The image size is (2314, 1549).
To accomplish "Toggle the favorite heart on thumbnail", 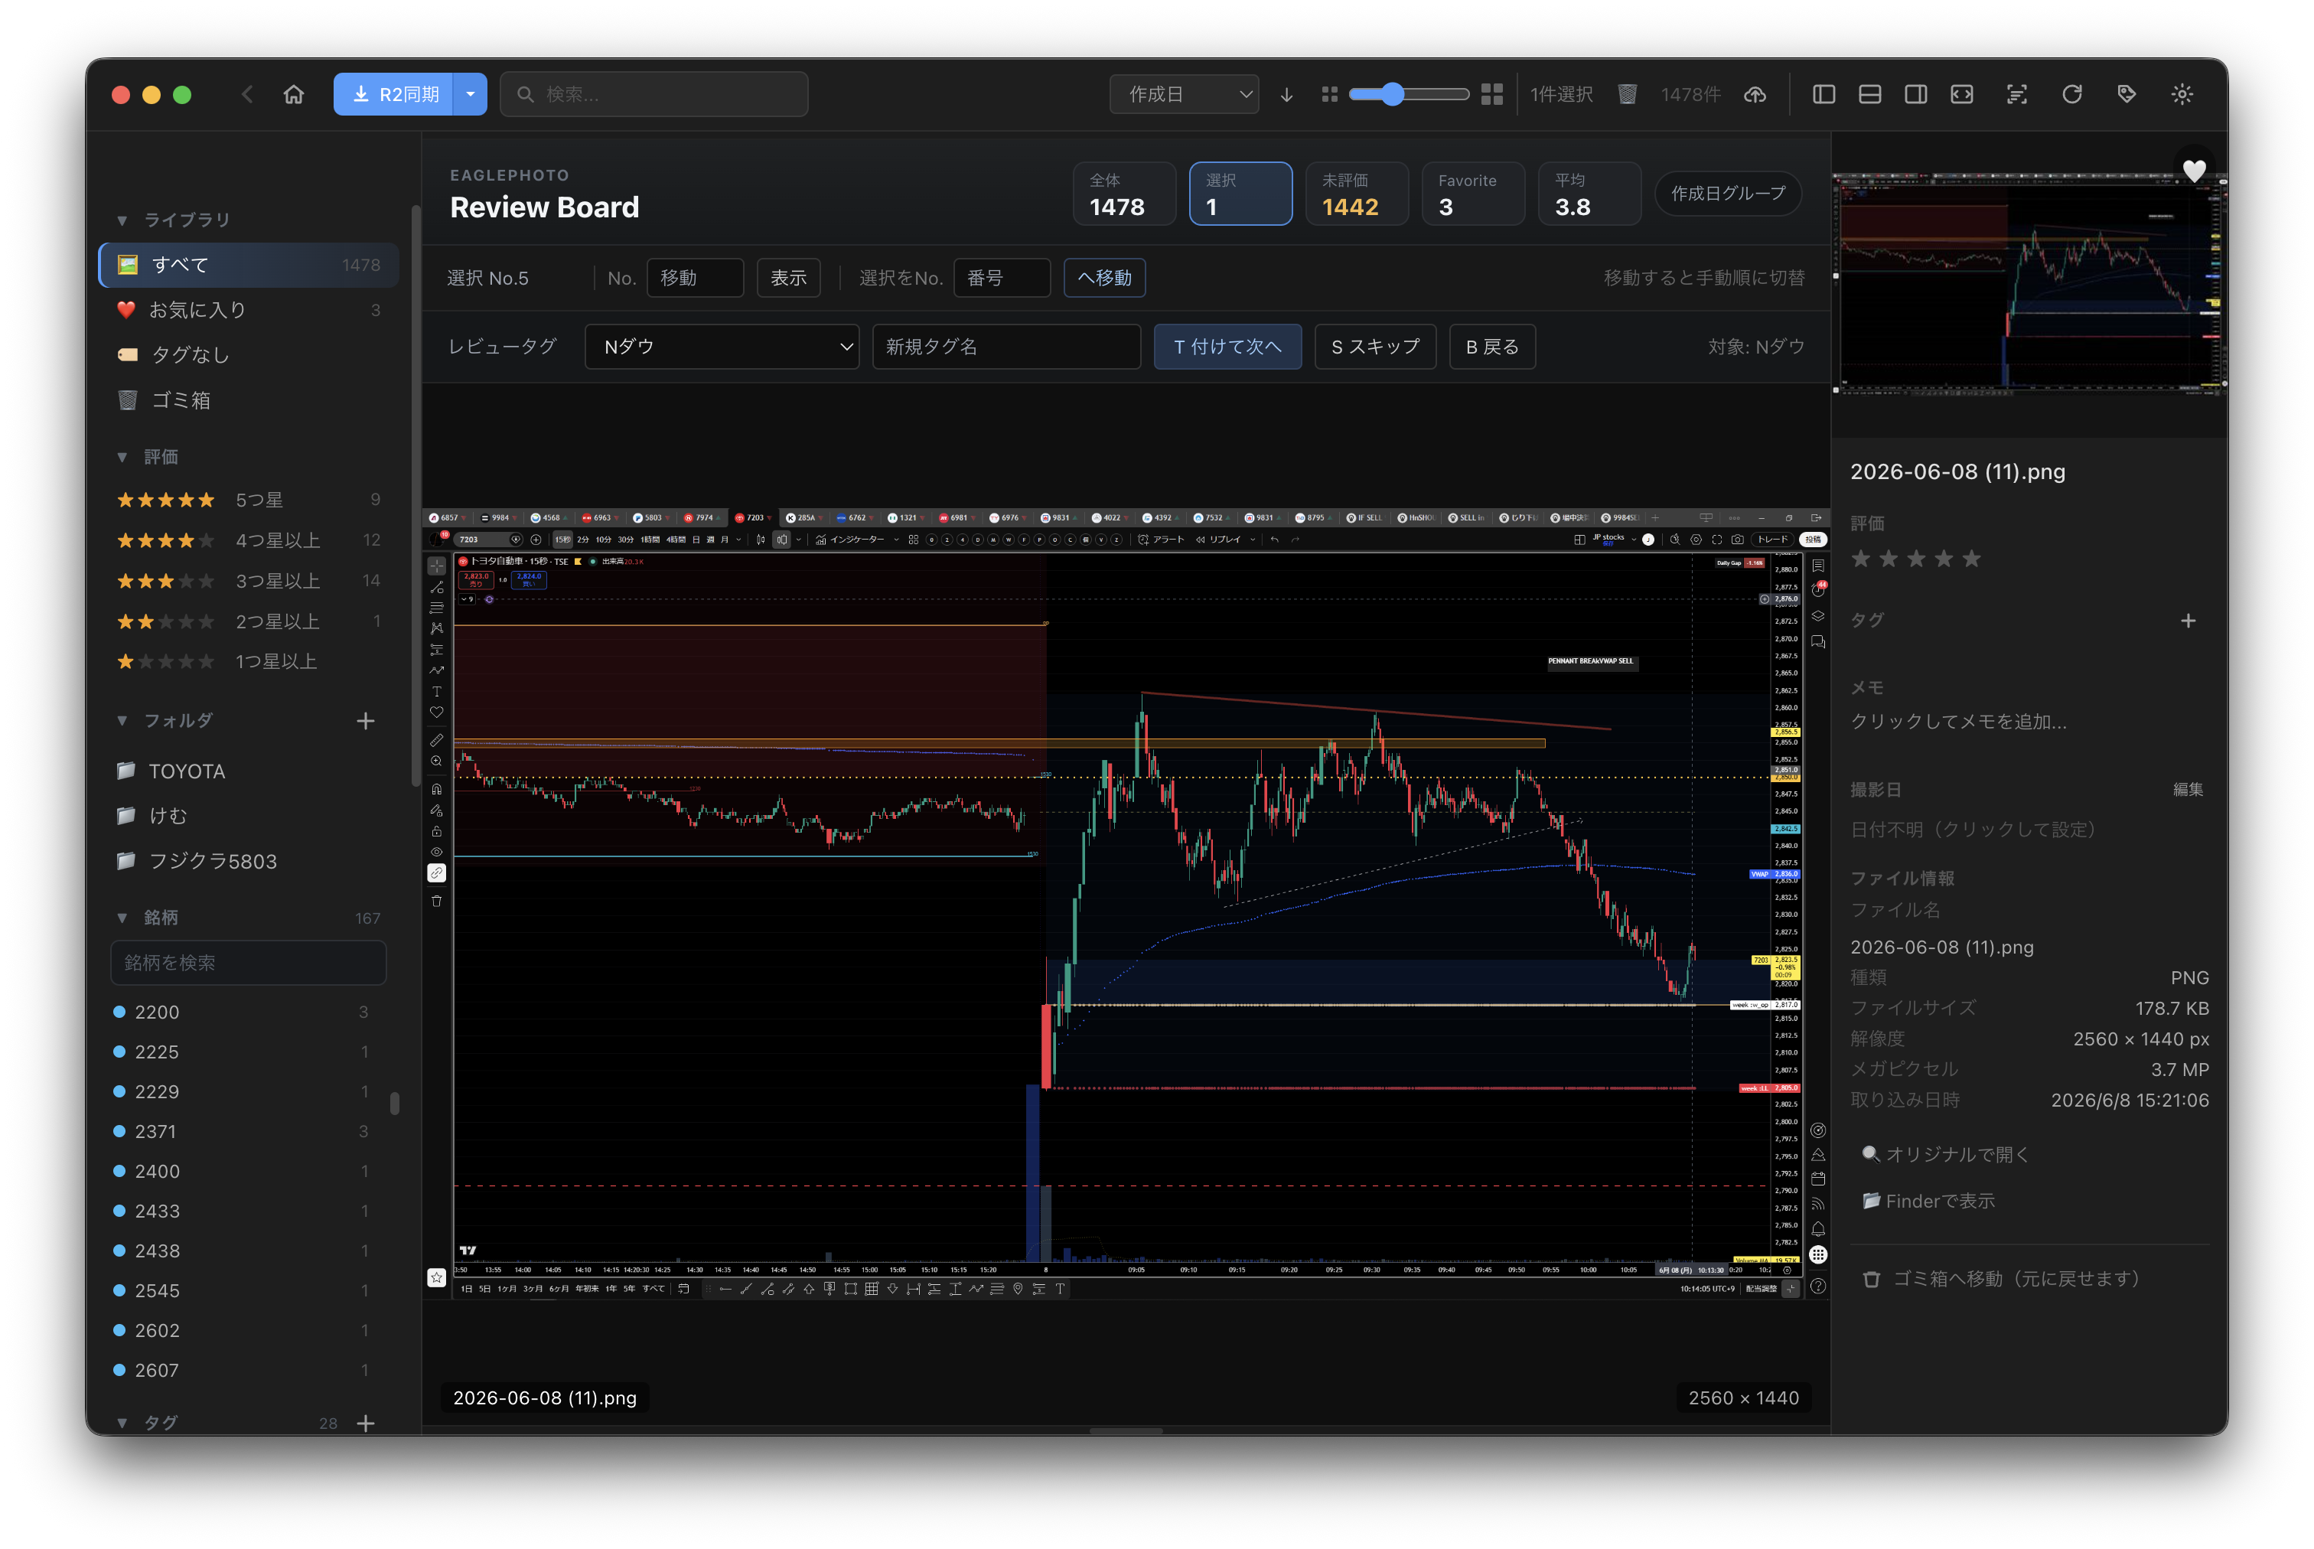I will point(2194,171).
